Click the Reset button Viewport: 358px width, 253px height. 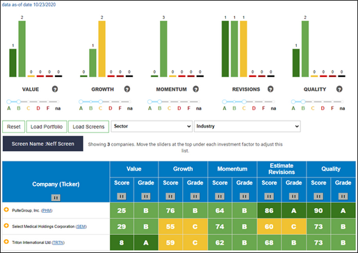[x=14, y=127]
